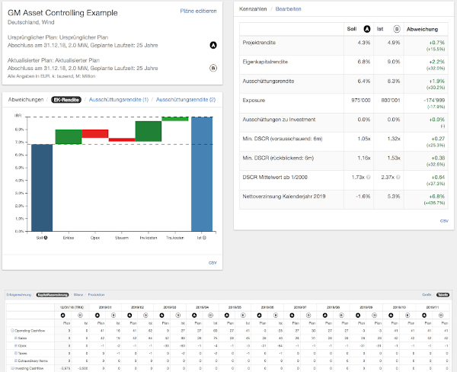This screenshot has width=457, height=372.
Task: Download CSV below the Kennzahlen table
Action: click(444, 220)
